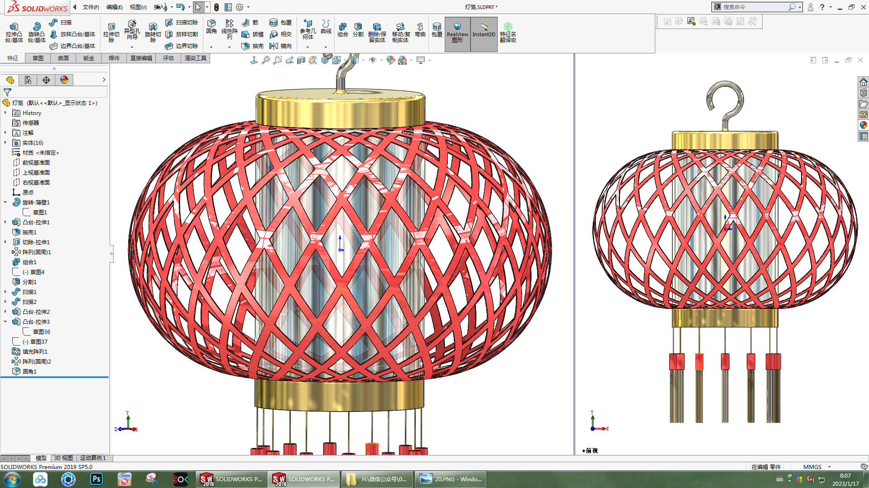Open the 异型孔向导 hole wizard
The image size is (869, 488).
pos(132,31)
